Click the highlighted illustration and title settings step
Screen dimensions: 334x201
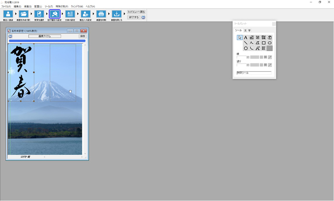coord(55,14)
